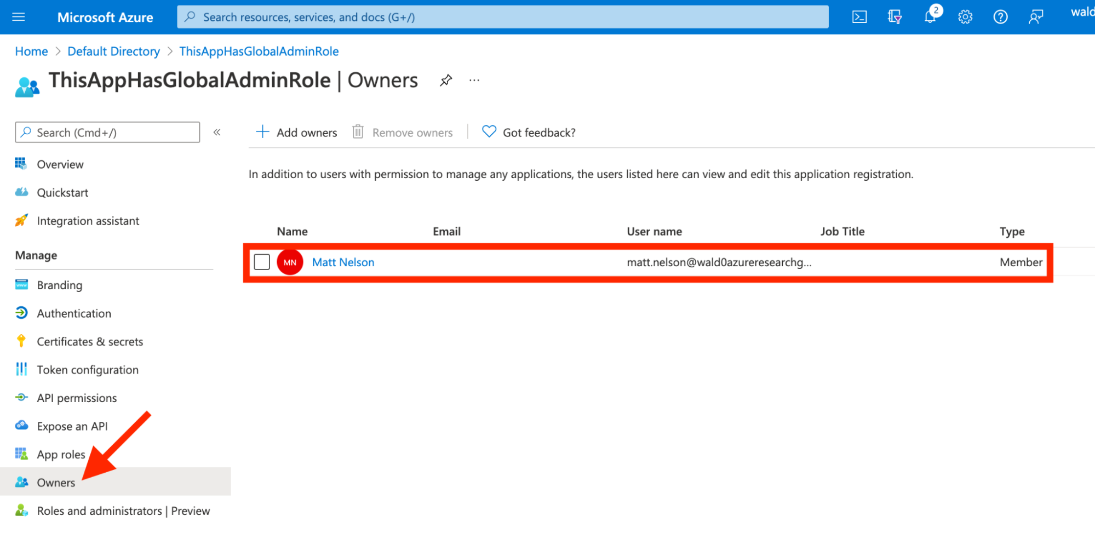This screenshot has width=1095, height=533.
Task: Open the notifications bell
Action: click(x=930, y=17)
